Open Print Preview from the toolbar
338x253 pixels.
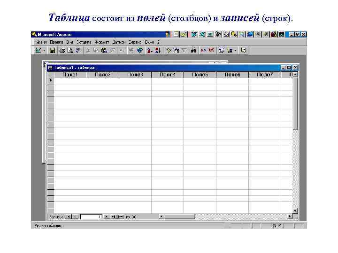(70, 51)
